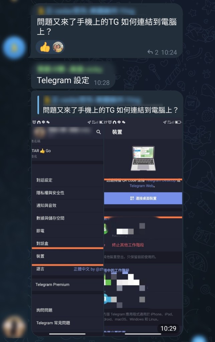Click the laptop illustration under 裝置
215x342 pixels.
(143, 158)
